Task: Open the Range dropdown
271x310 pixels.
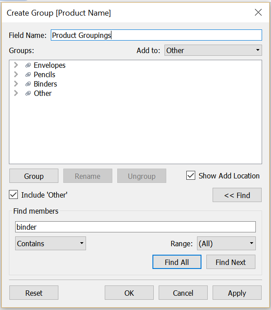Action: 226,244
